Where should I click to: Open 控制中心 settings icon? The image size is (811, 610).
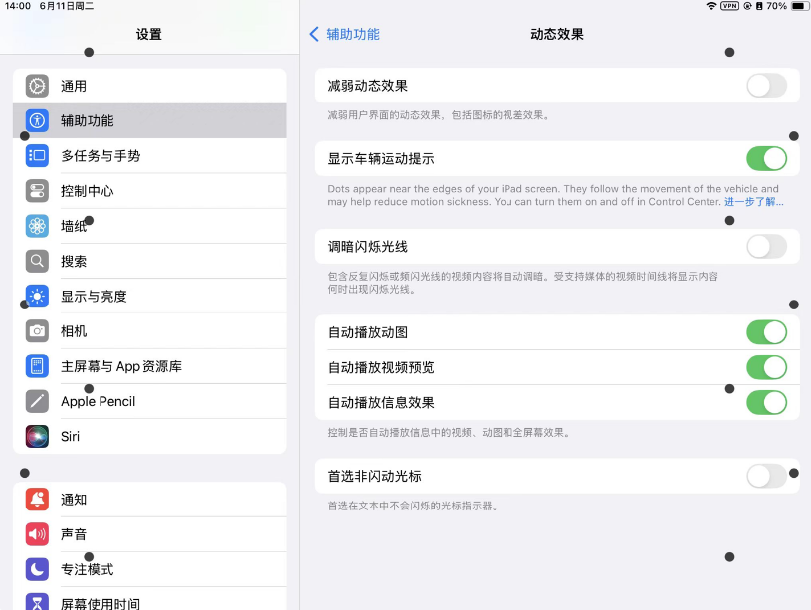pyautogui.click(x=37, y=190)
